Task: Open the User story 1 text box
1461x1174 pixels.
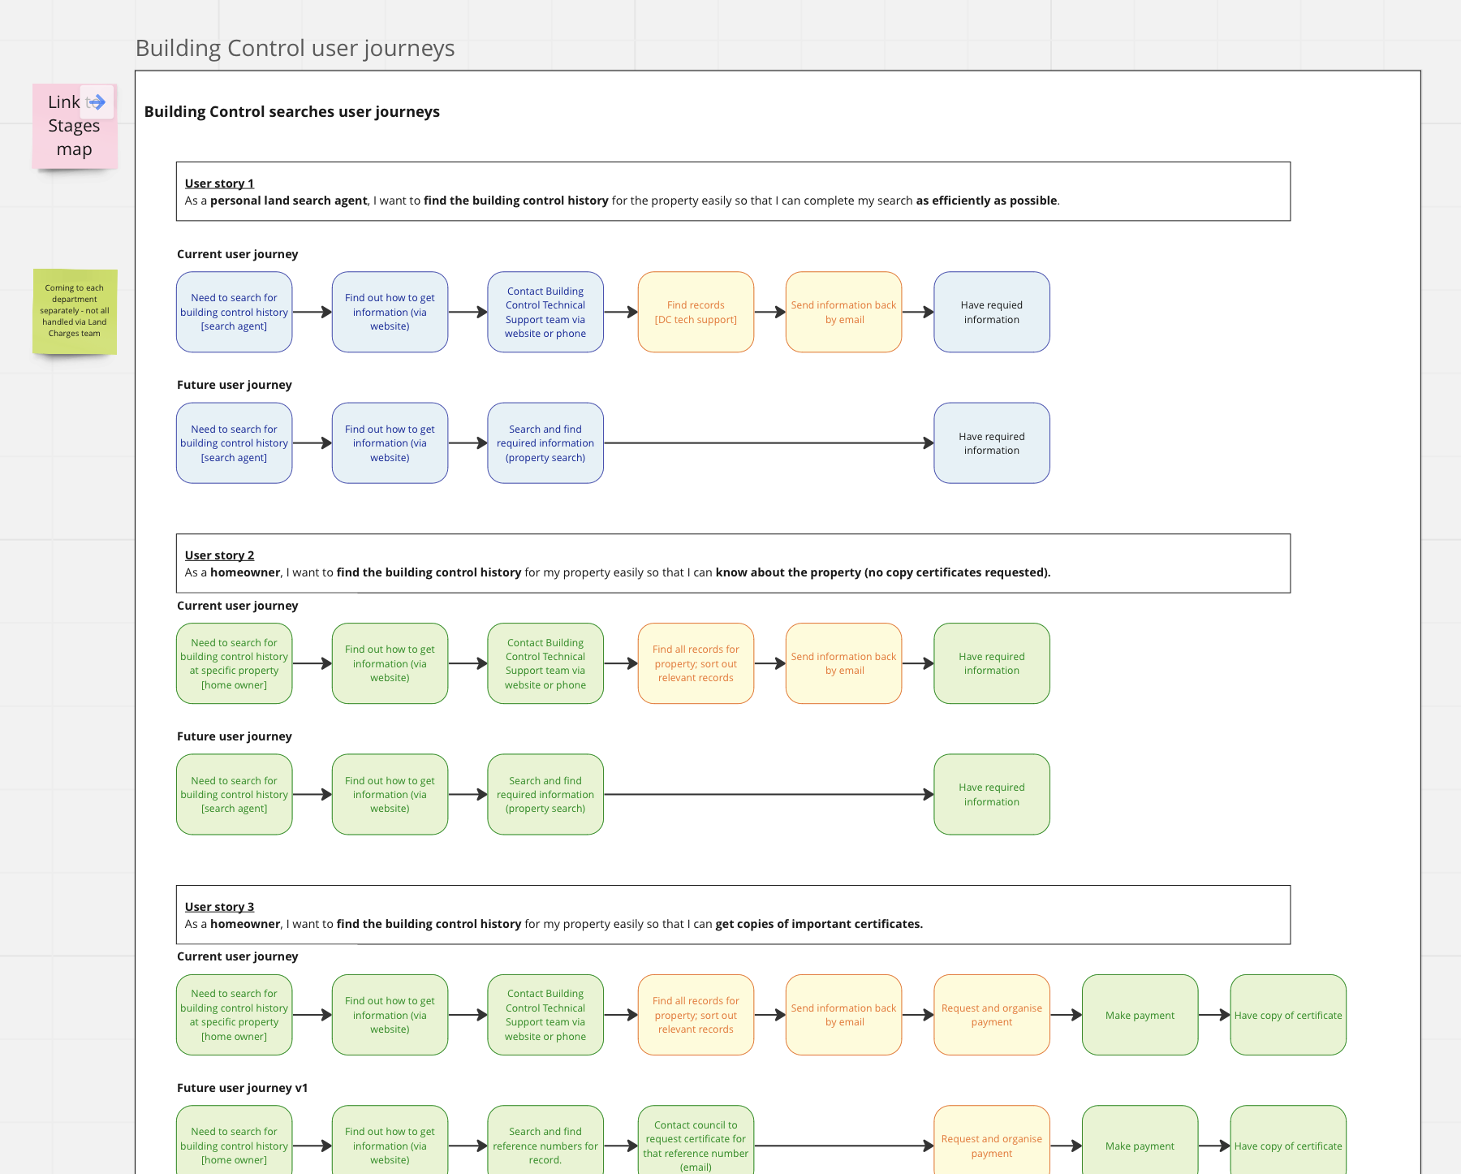Action: (x=732, y=191)
